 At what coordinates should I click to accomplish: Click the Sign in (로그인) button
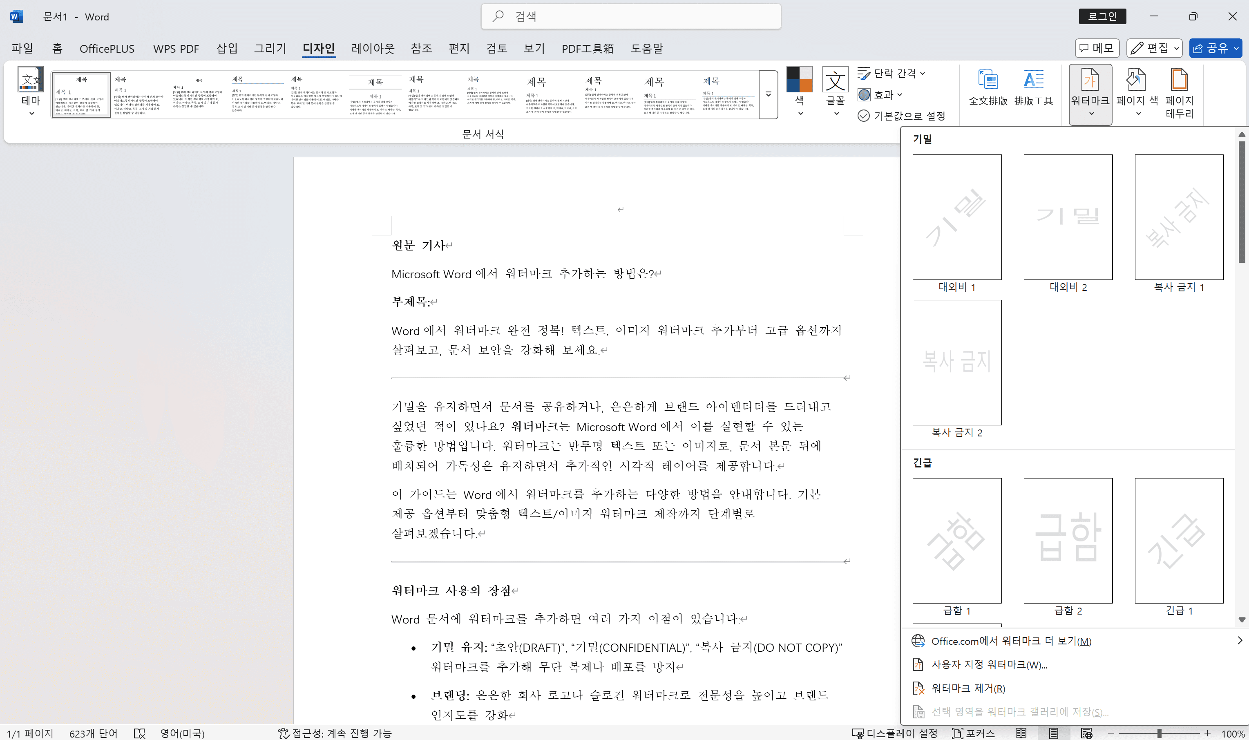tap(1102, 16)
